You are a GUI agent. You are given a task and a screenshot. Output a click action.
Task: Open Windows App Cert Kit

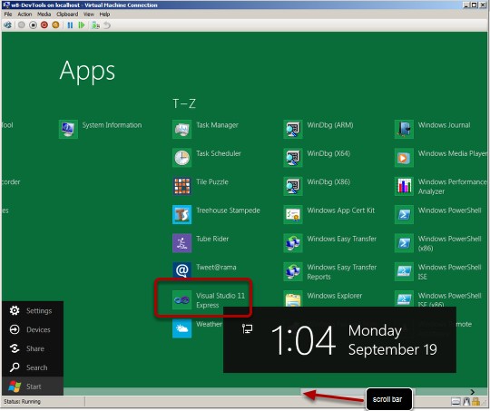coord(329,214)
